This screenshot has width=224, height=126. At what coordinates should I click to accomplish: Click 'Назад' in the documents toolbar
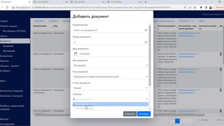click(x=201, y=21)
